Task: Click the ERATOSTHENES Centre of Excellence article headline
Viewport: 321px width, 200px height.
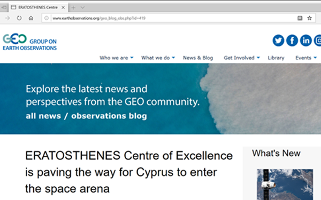Action: pos(129,172)
